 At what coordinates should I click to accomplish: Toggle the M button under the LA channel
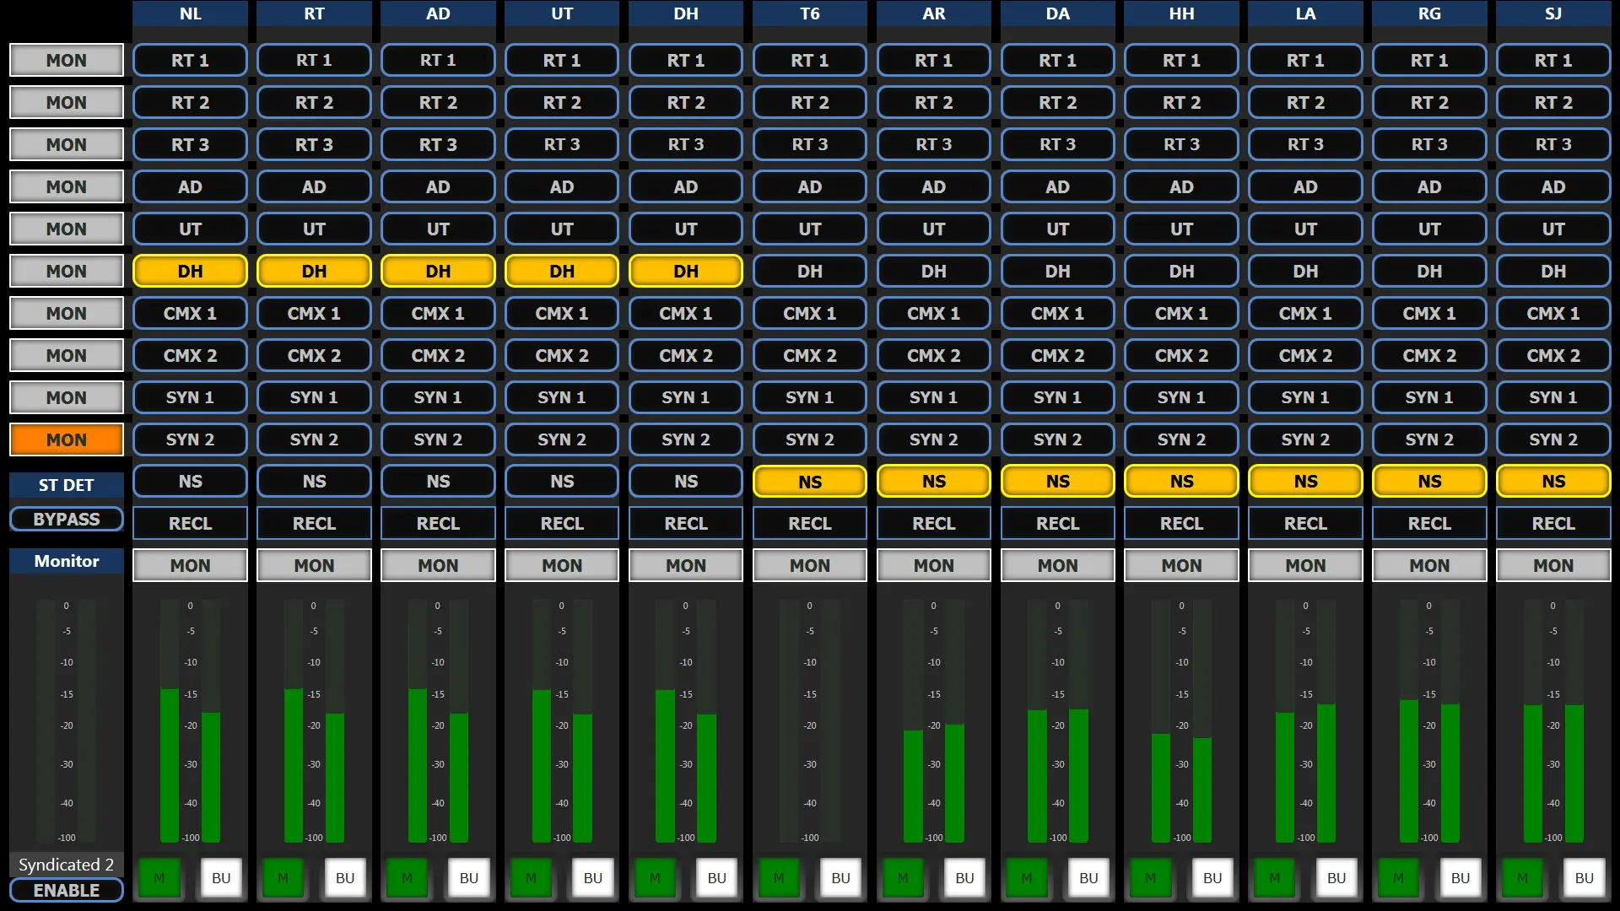[x=1275, y=878]
